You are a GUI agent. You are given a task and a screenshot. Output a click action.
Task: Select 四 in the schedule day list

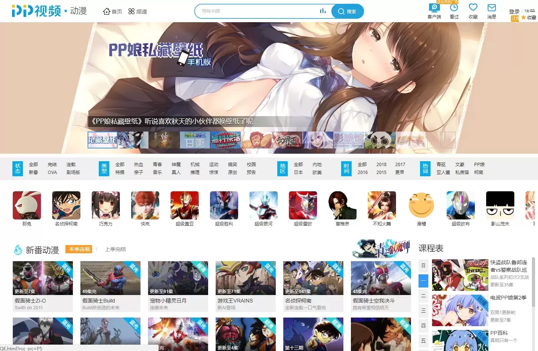(423, 326)
